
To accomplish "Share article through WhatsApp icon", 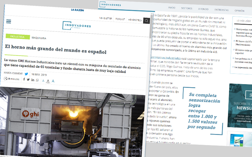I will point(37,80).
